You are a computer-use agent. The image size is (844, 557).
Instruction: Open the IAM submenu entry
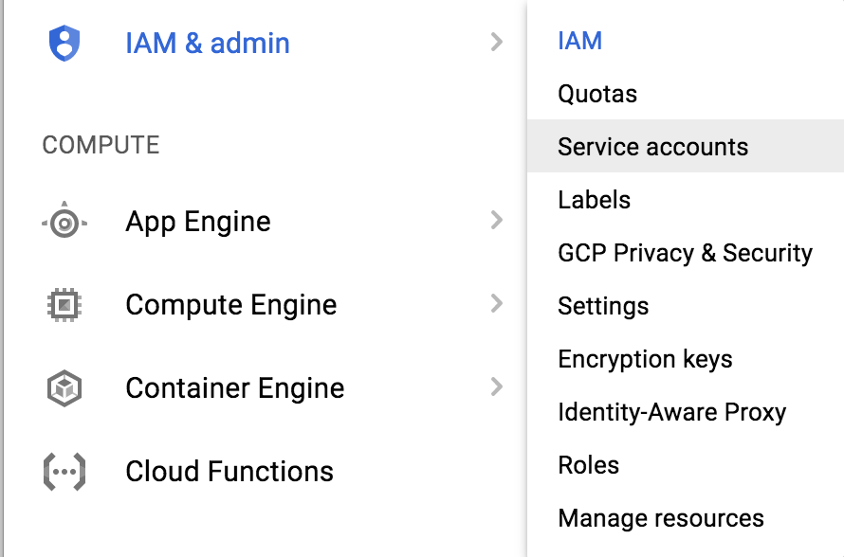click(x=580, y=42)
